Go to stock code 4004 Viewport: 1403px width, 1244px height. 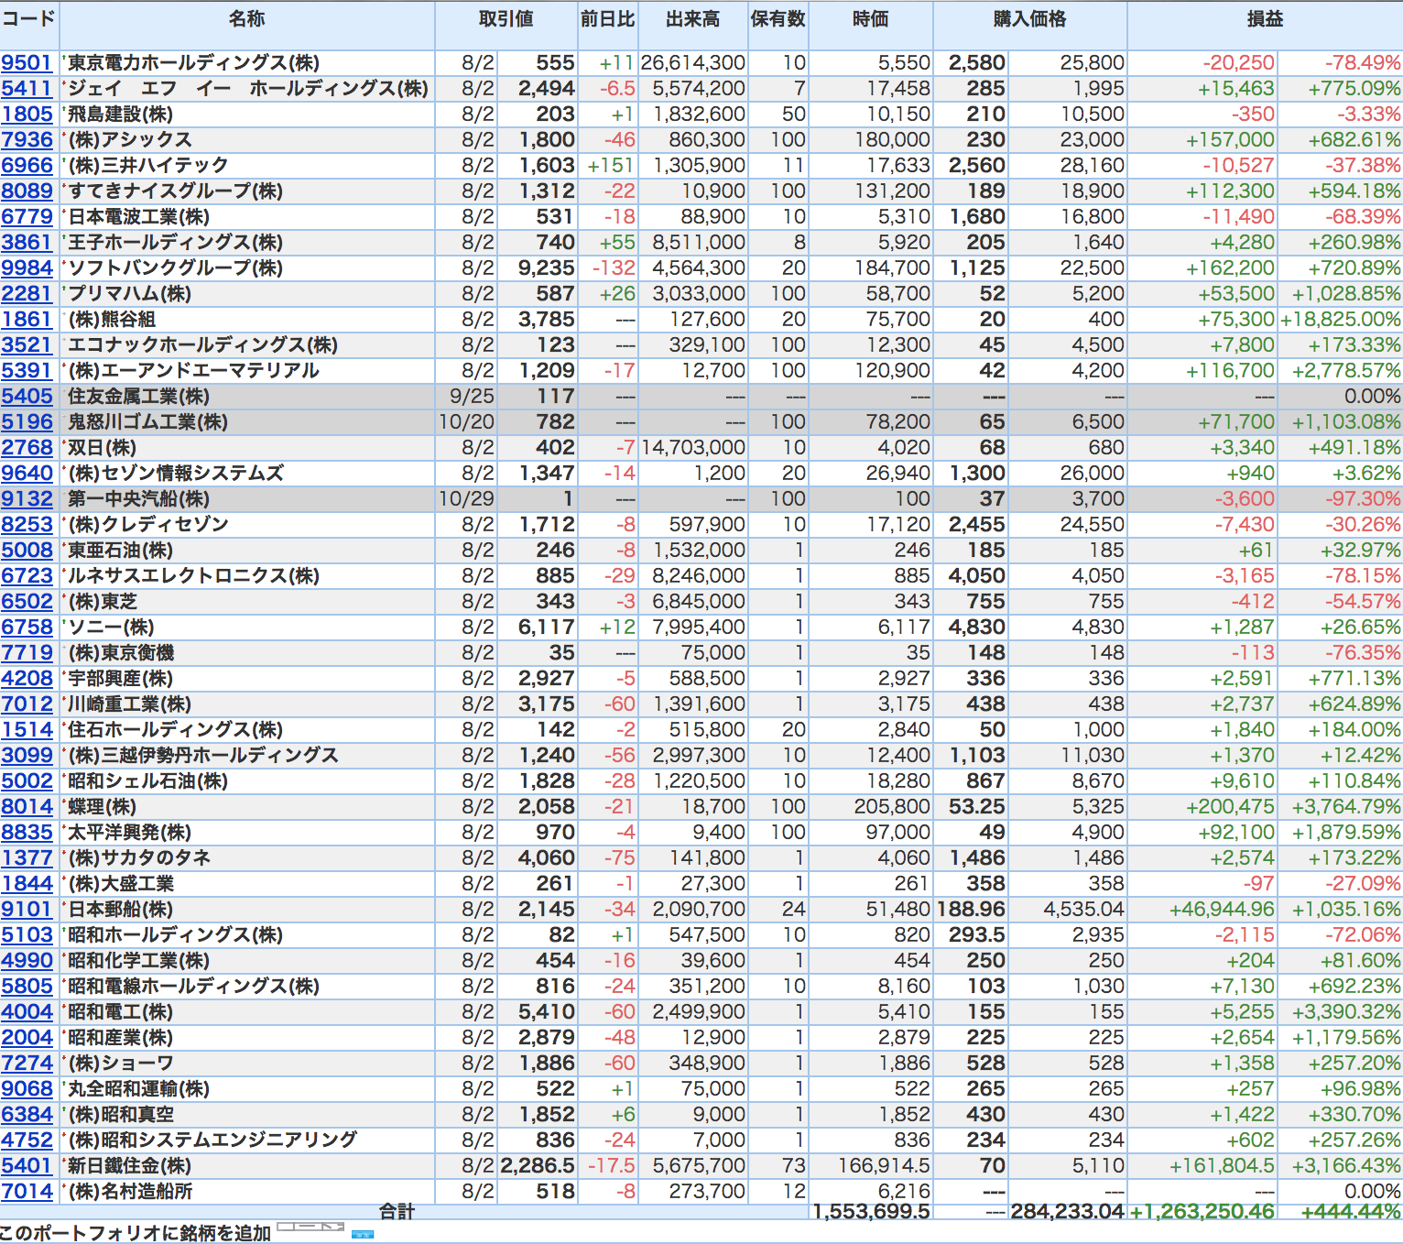tap(27, 1011)
